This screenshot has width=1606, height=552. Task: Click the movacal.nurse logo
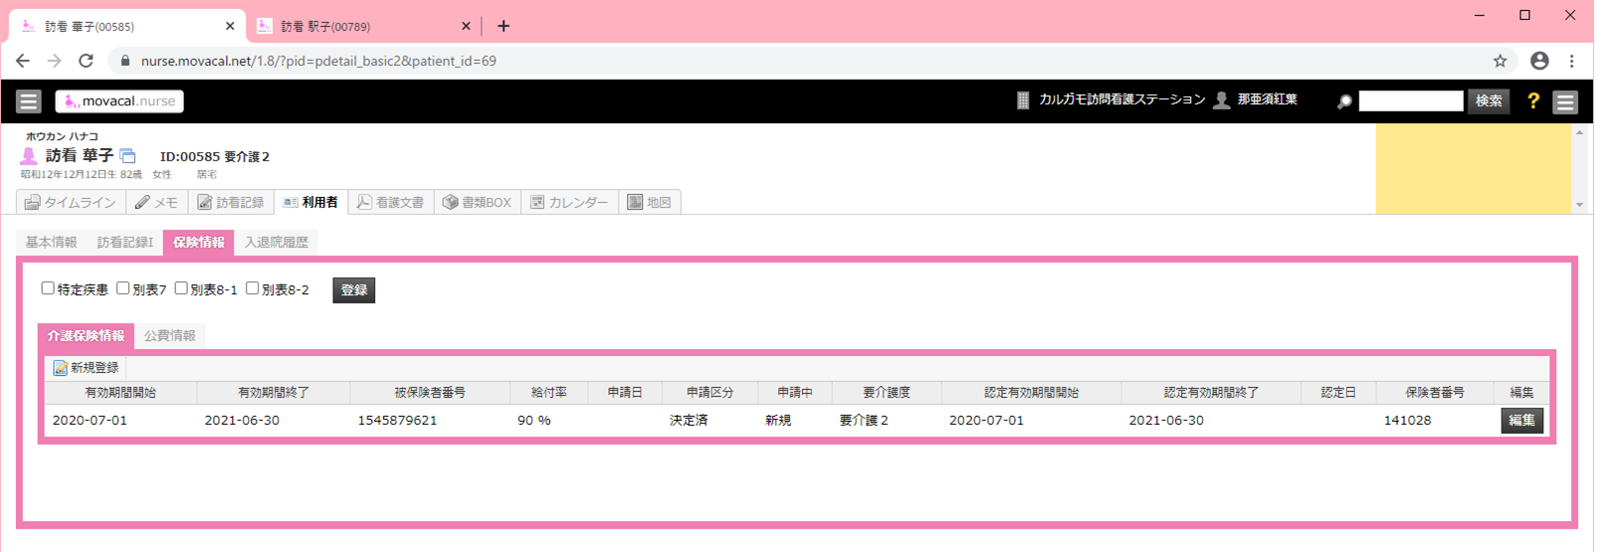119,101
